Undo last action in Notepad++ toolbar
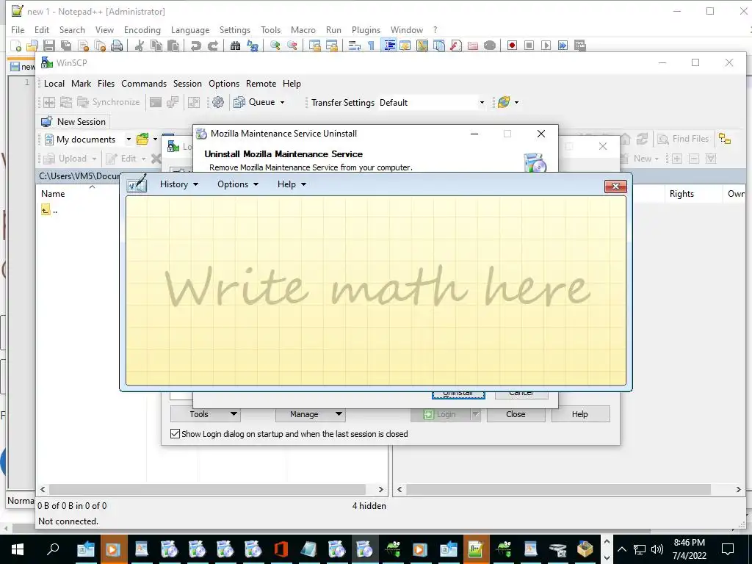The image size is (752, 564). click(x=195, y=46)
